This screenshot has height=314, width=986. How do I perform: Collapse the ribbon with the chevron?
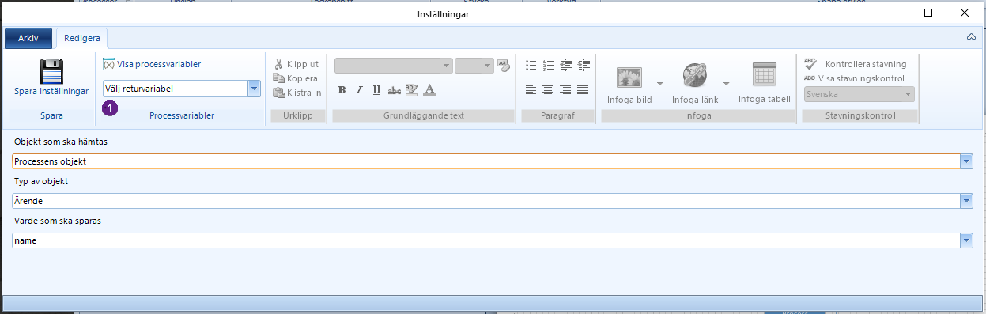tap(972, 36)
